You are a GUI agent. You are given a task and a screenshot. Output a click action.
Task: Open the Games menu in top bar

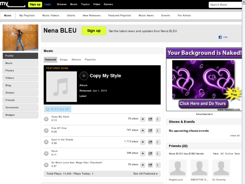point(108,4)
